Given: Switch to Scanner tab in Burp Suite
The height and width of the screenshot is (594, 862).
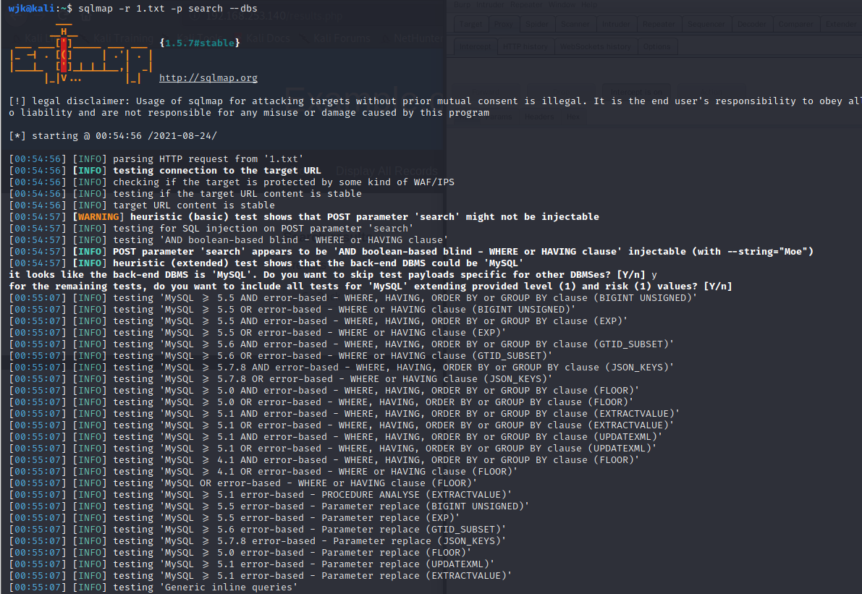Looking at the screenshot, I should click(575, 24).
